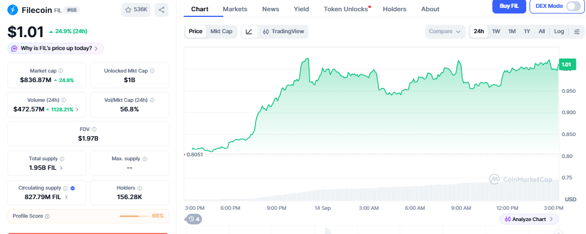Show Unlocked Mkt Cap info icon

pyautogui.click(x=152, y=71)
